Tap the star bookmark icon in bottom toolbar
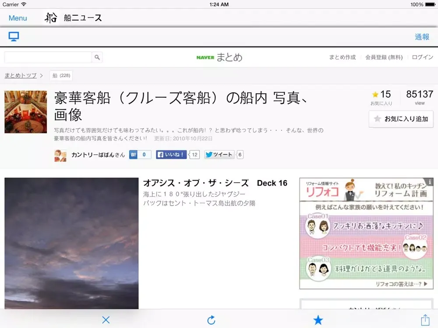Screen dimensions: 438x328 click(x=318, y=320)
